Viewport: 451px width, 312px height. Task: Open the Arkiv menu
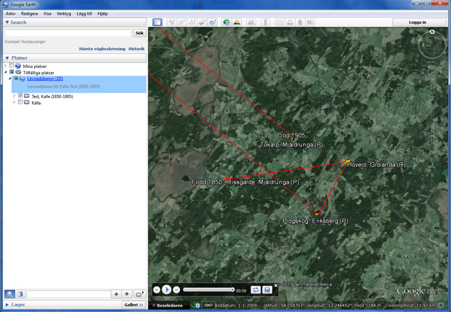(x=11, y=14)
